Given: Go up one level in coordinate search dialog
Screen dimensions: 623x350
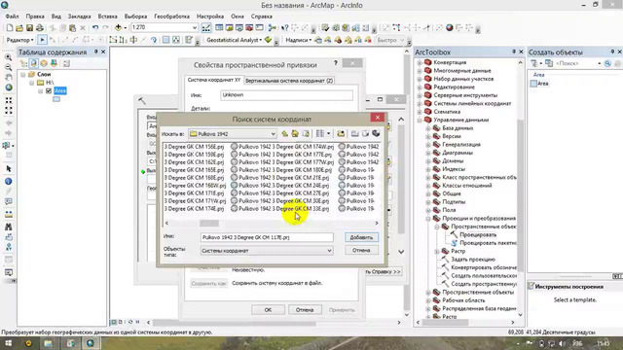Looking at the screenshot, I should (x=284, y=134).
